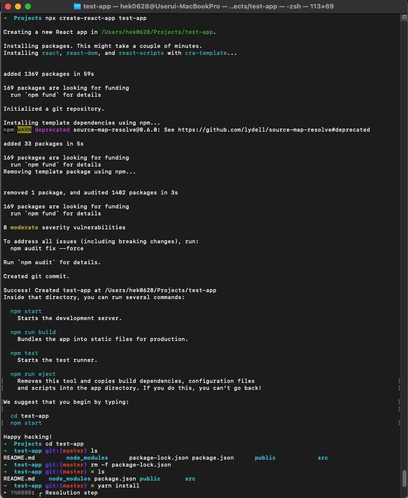
Task: Click the 'react-scripts' package name
Action: (x=141, y=53)
